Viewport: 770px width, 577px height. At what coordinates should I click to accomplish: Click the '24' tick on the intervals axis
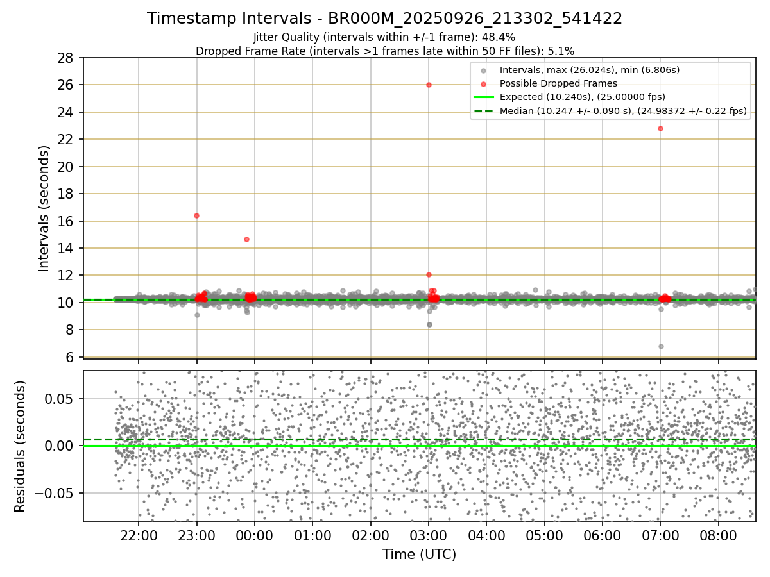coord(65,113)
